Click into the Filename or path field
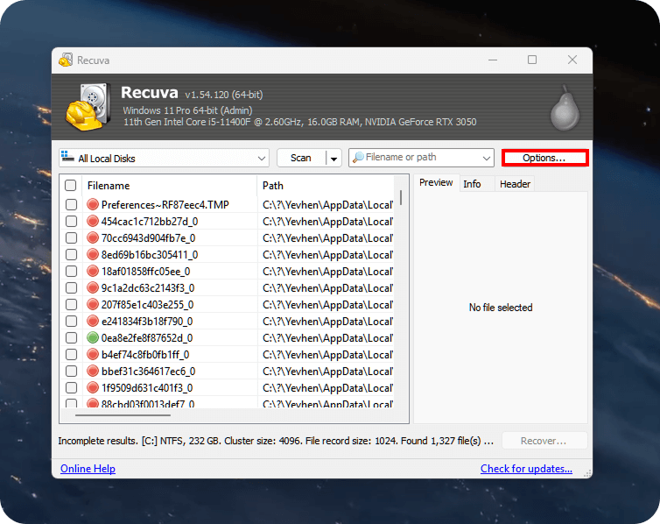This screenshot has height=524, width=660. coord(422,158)
